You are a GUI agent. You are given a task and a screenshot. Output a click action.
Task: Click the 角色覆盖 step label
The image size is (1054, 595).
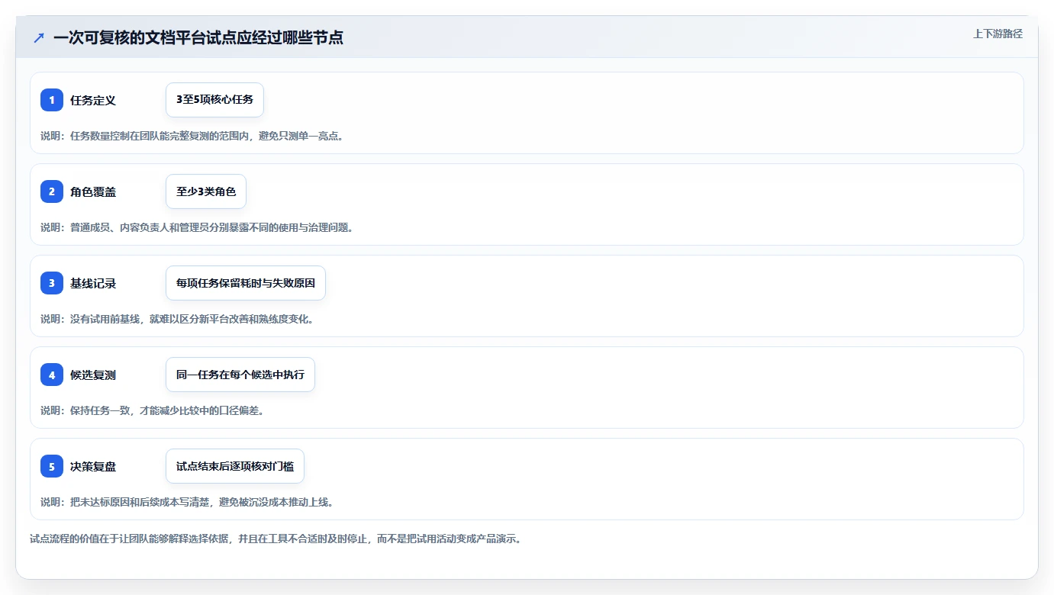coord(93,191)
